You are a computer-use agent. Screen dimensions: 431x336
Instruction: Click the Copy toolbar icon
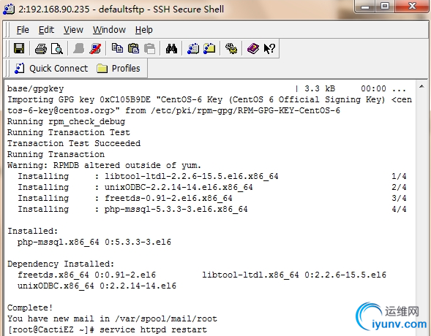[117, 48]
